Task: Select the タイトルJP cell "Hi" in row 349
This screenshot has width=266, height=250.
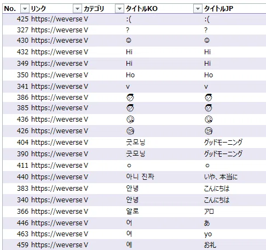Action: tap(207, 64)
